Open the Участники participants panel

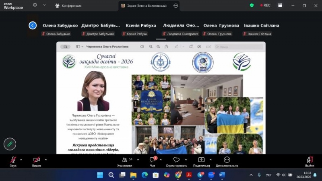124,160
